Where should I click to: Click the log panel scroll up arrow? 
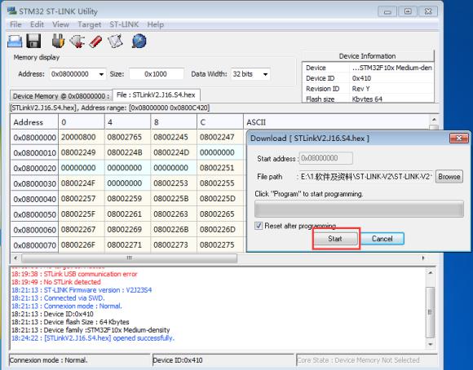pos(430,272)
